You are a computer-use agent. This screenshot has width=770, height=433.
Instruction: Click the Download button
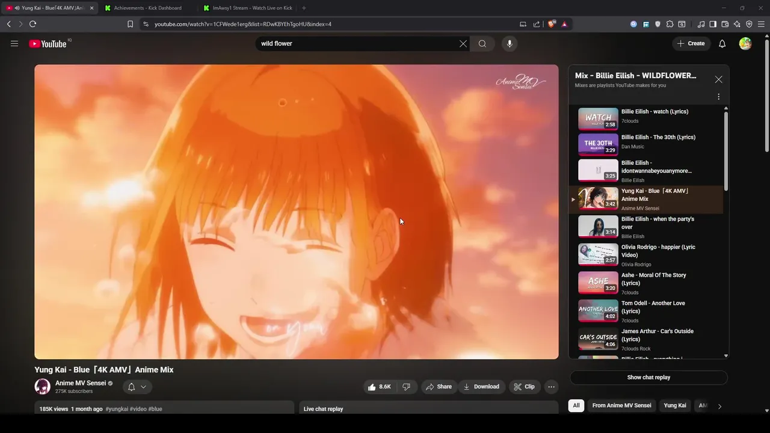pos(481,387)
